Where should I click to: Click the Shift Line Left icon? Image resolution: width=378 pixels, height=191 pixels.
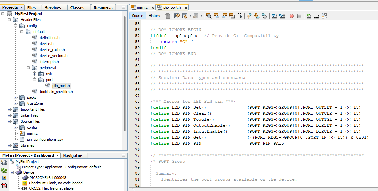coord(274,16)
